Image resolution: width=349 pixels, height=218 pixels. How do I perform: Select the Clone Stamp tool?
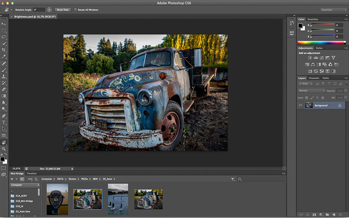click(x=4, y=76)
